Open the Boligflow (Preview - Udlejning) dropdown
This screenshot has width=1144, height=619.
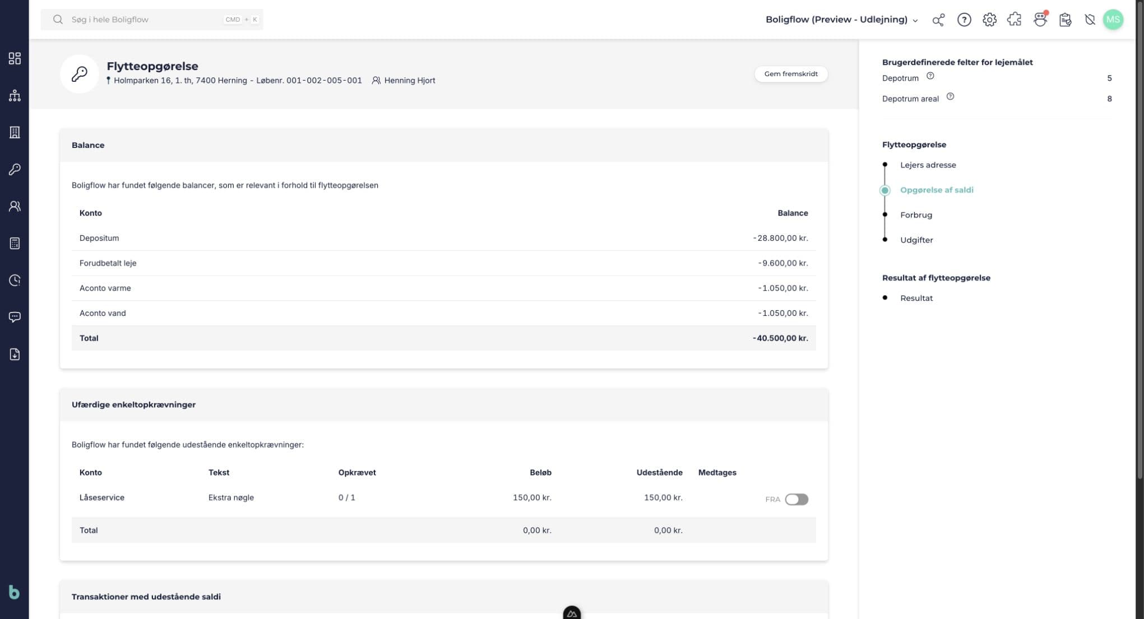tap(842, 20)
